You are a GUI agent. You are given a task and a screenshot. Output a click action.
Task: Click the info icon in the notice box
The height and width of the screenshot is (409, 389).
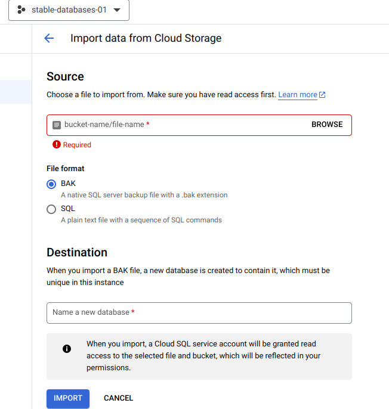[x=67, y=349]
